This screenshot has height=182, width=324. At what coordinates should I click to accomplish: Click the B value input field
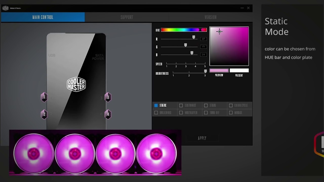coord(204,55)
